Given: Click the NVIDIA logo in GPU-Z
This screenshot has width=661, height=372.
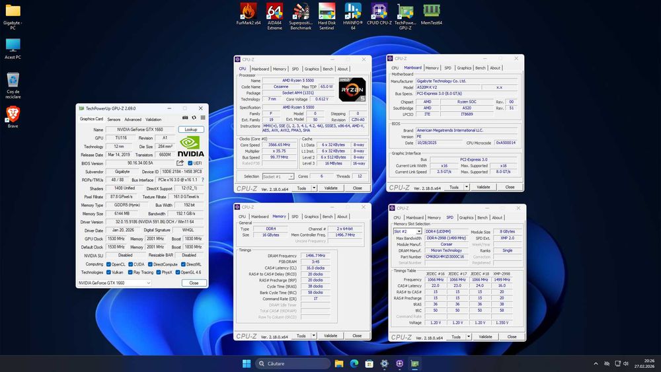Looking at the screenshot, I should [x=190, y=147].
